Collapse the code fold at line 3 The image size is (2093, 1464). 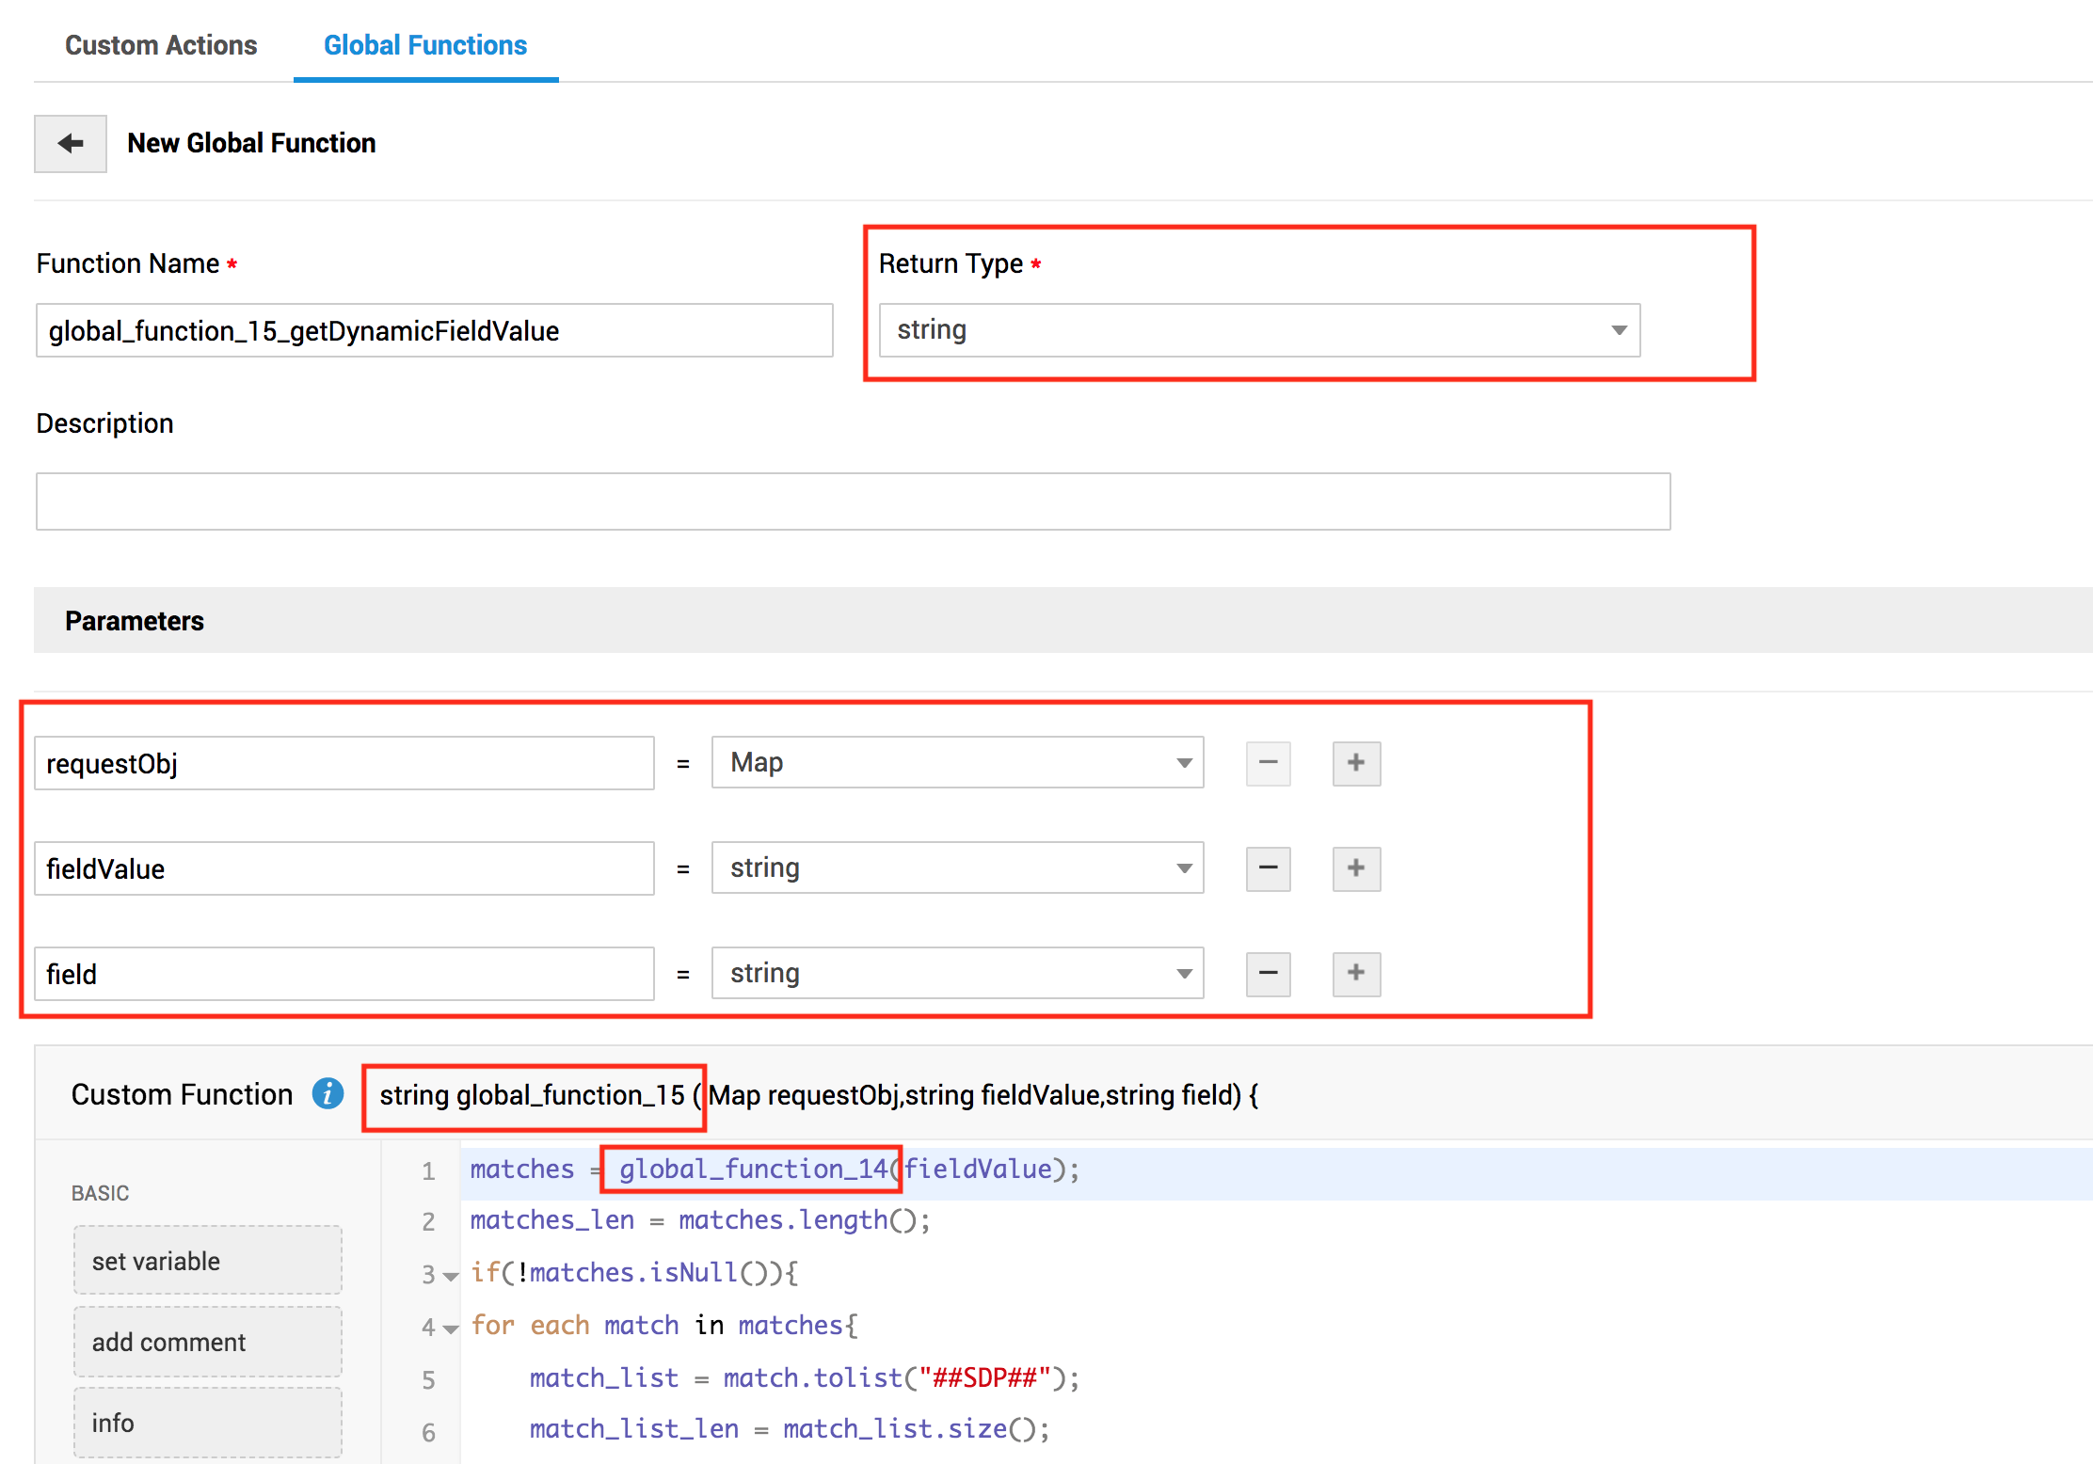[451, 1277]
